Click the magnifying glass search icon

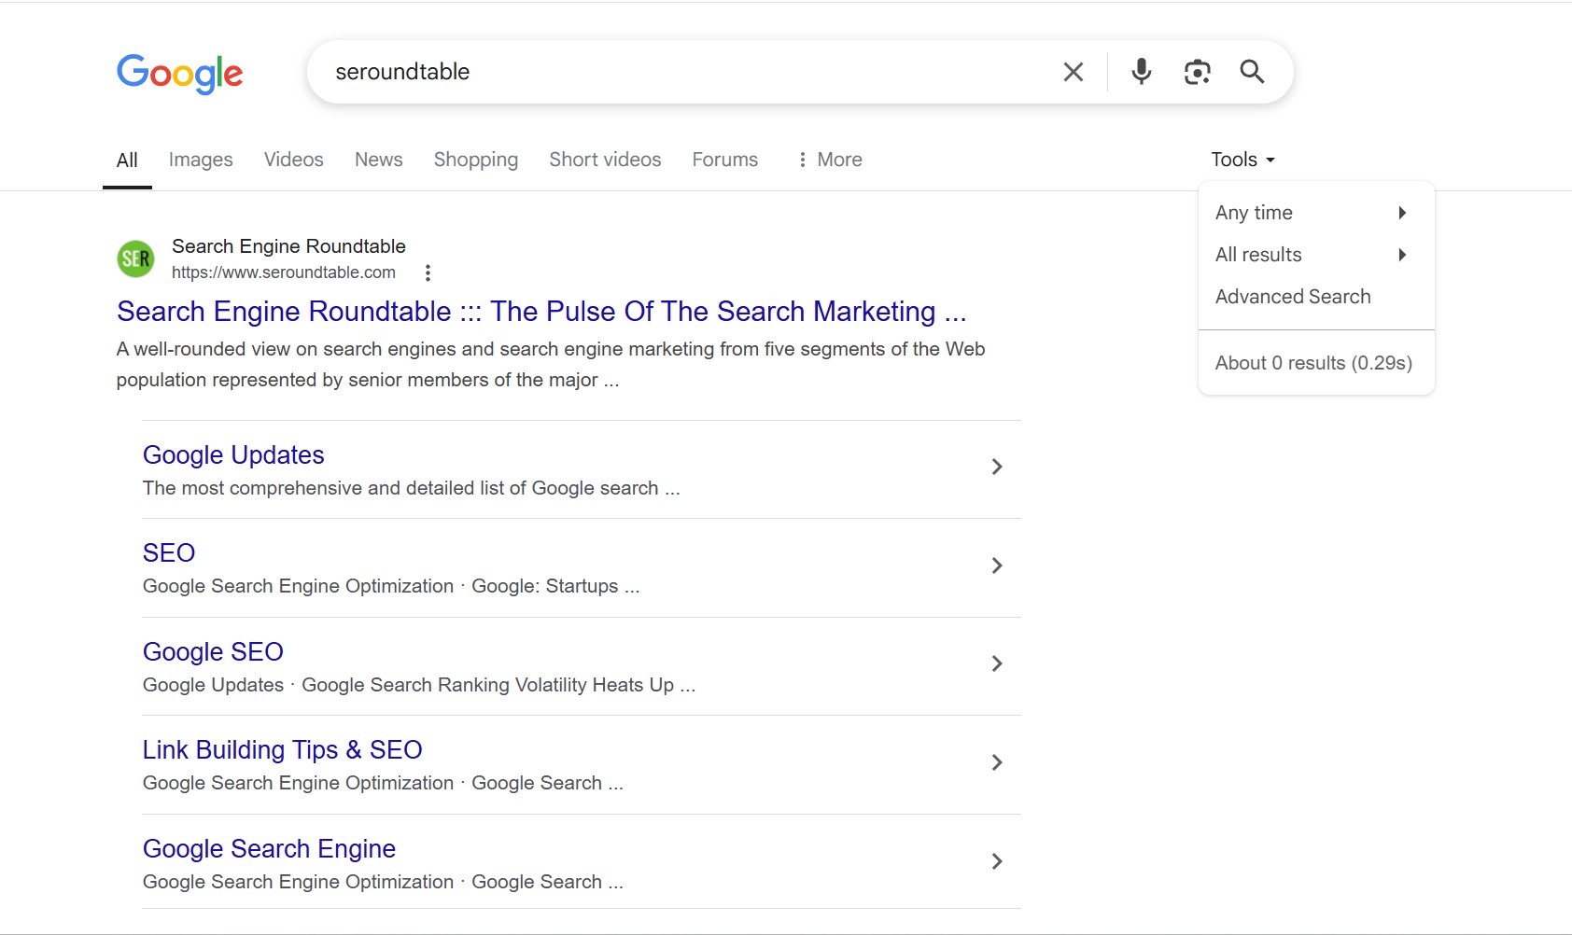1252,72
